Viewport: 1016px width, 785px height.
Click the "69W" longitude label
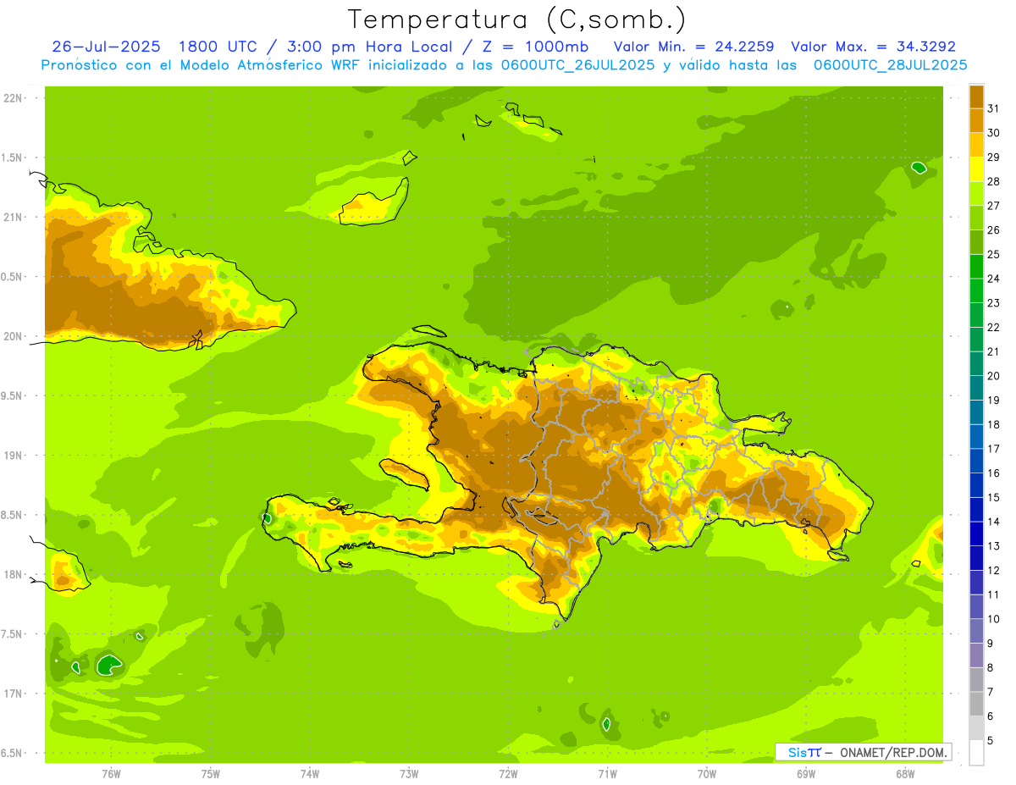pos(806,774)
